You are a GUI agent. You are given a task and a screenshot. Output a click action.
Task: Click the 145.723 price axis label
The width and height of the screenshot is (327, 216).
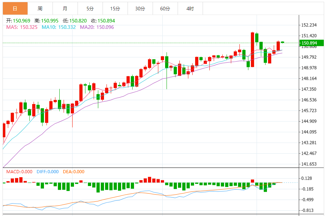click(309, 110)
